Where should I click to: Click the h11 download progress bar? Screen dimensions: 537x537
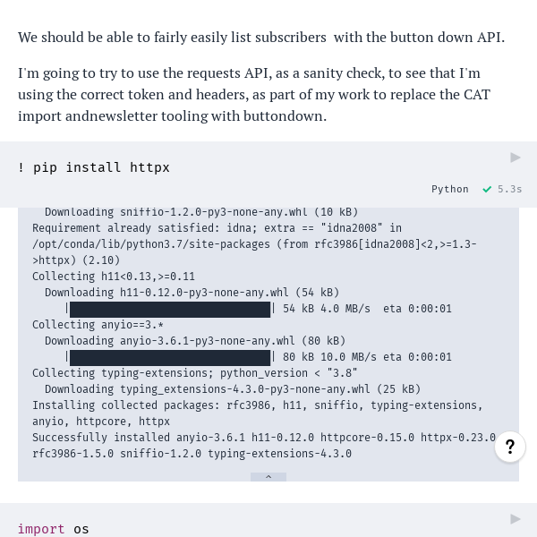click(170, 309)
